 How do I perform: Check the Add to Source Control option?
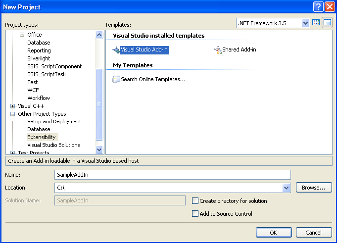click(x=195, y=214)
